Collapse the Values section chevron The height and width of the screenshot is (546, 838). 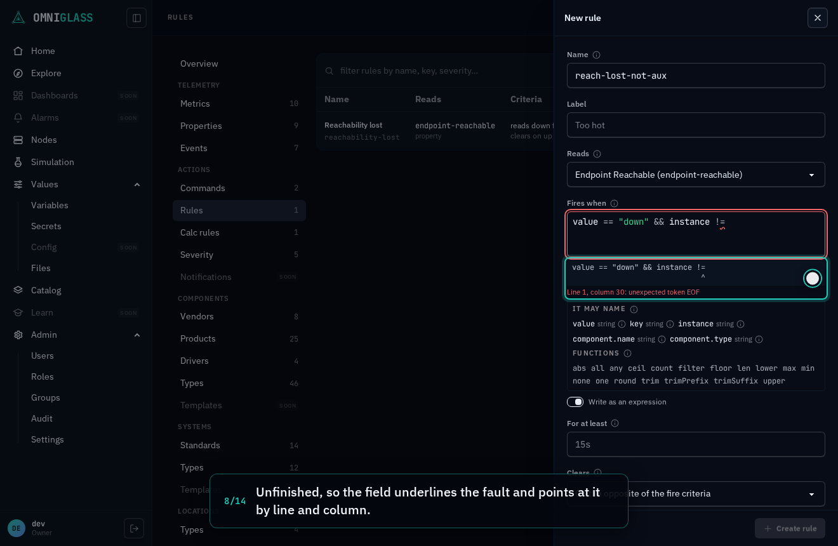137,184
